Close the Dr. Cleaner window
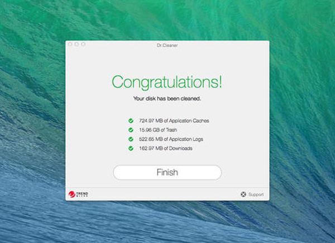 coord(70,44)
